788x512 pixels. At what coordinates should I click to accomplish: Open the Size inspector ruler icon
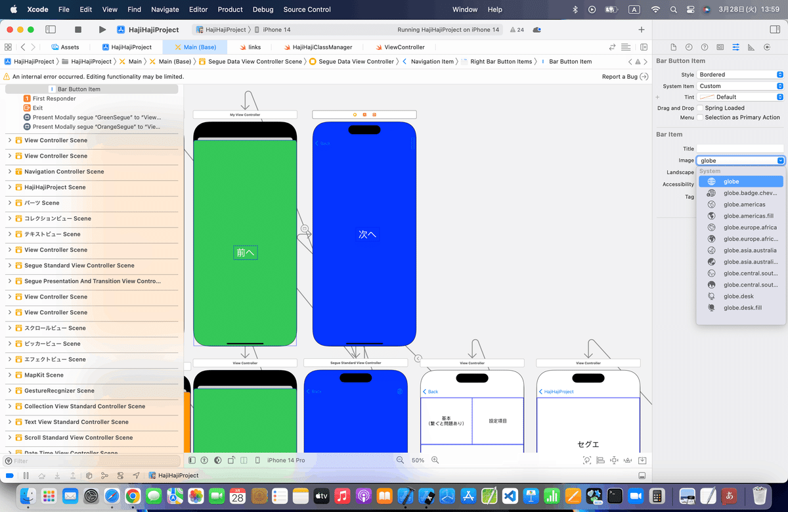coord(751,47)
